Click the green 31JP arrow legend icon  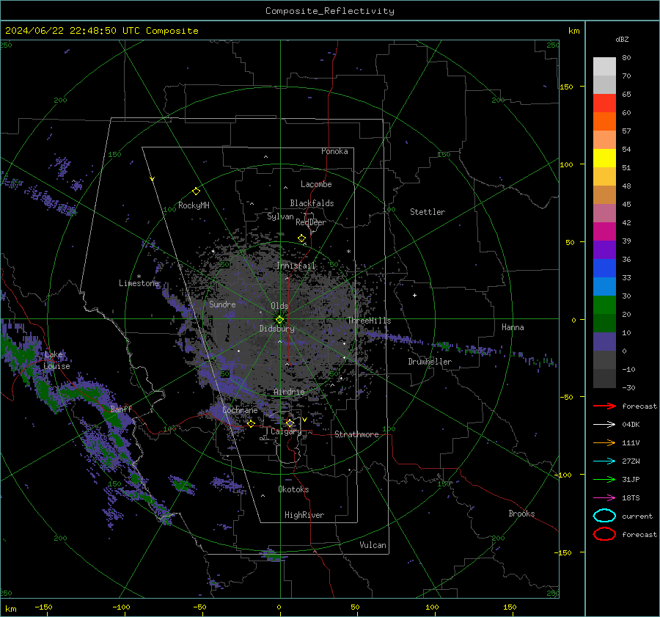click(604, 479)
